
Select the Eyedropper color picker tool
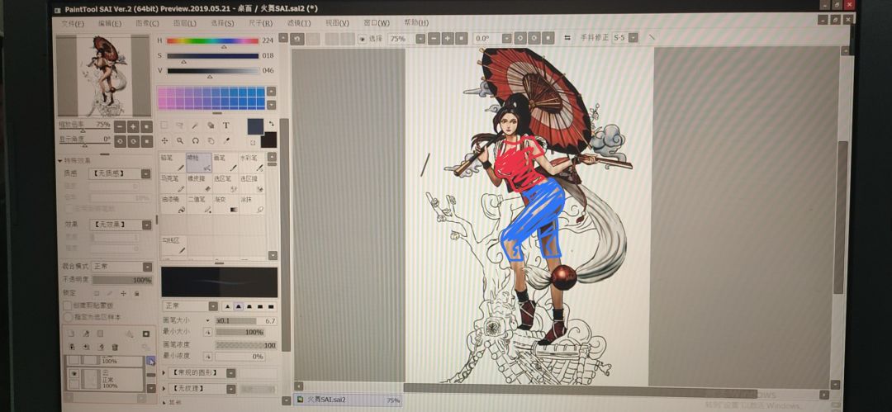225,140
